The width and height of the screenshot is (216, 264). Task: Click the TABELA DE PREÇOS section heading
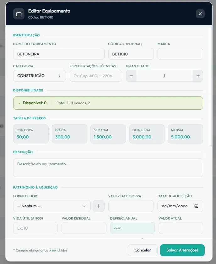(x=30, y=118)
